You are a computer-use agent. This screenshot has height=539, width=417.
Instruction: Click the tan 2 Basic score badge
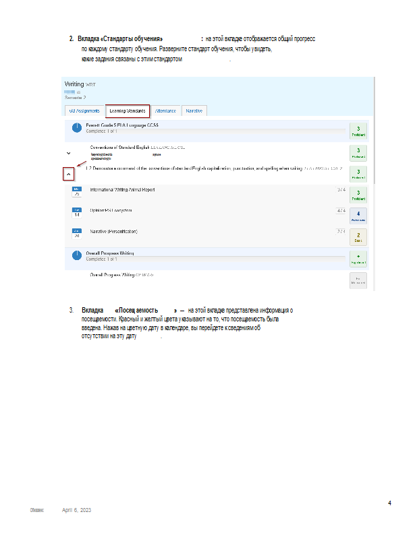point(358,237)
